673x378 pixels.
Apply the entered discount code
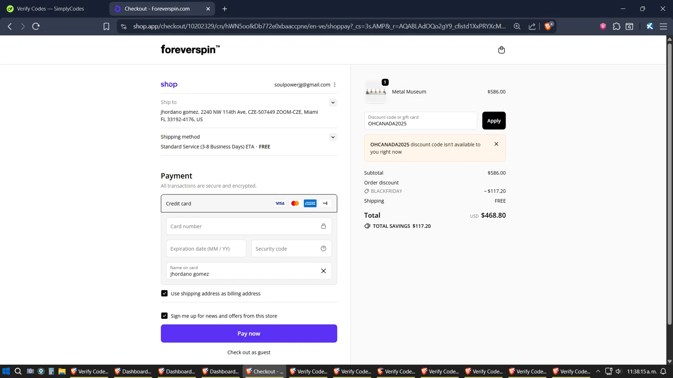click(x=494, y=120)
